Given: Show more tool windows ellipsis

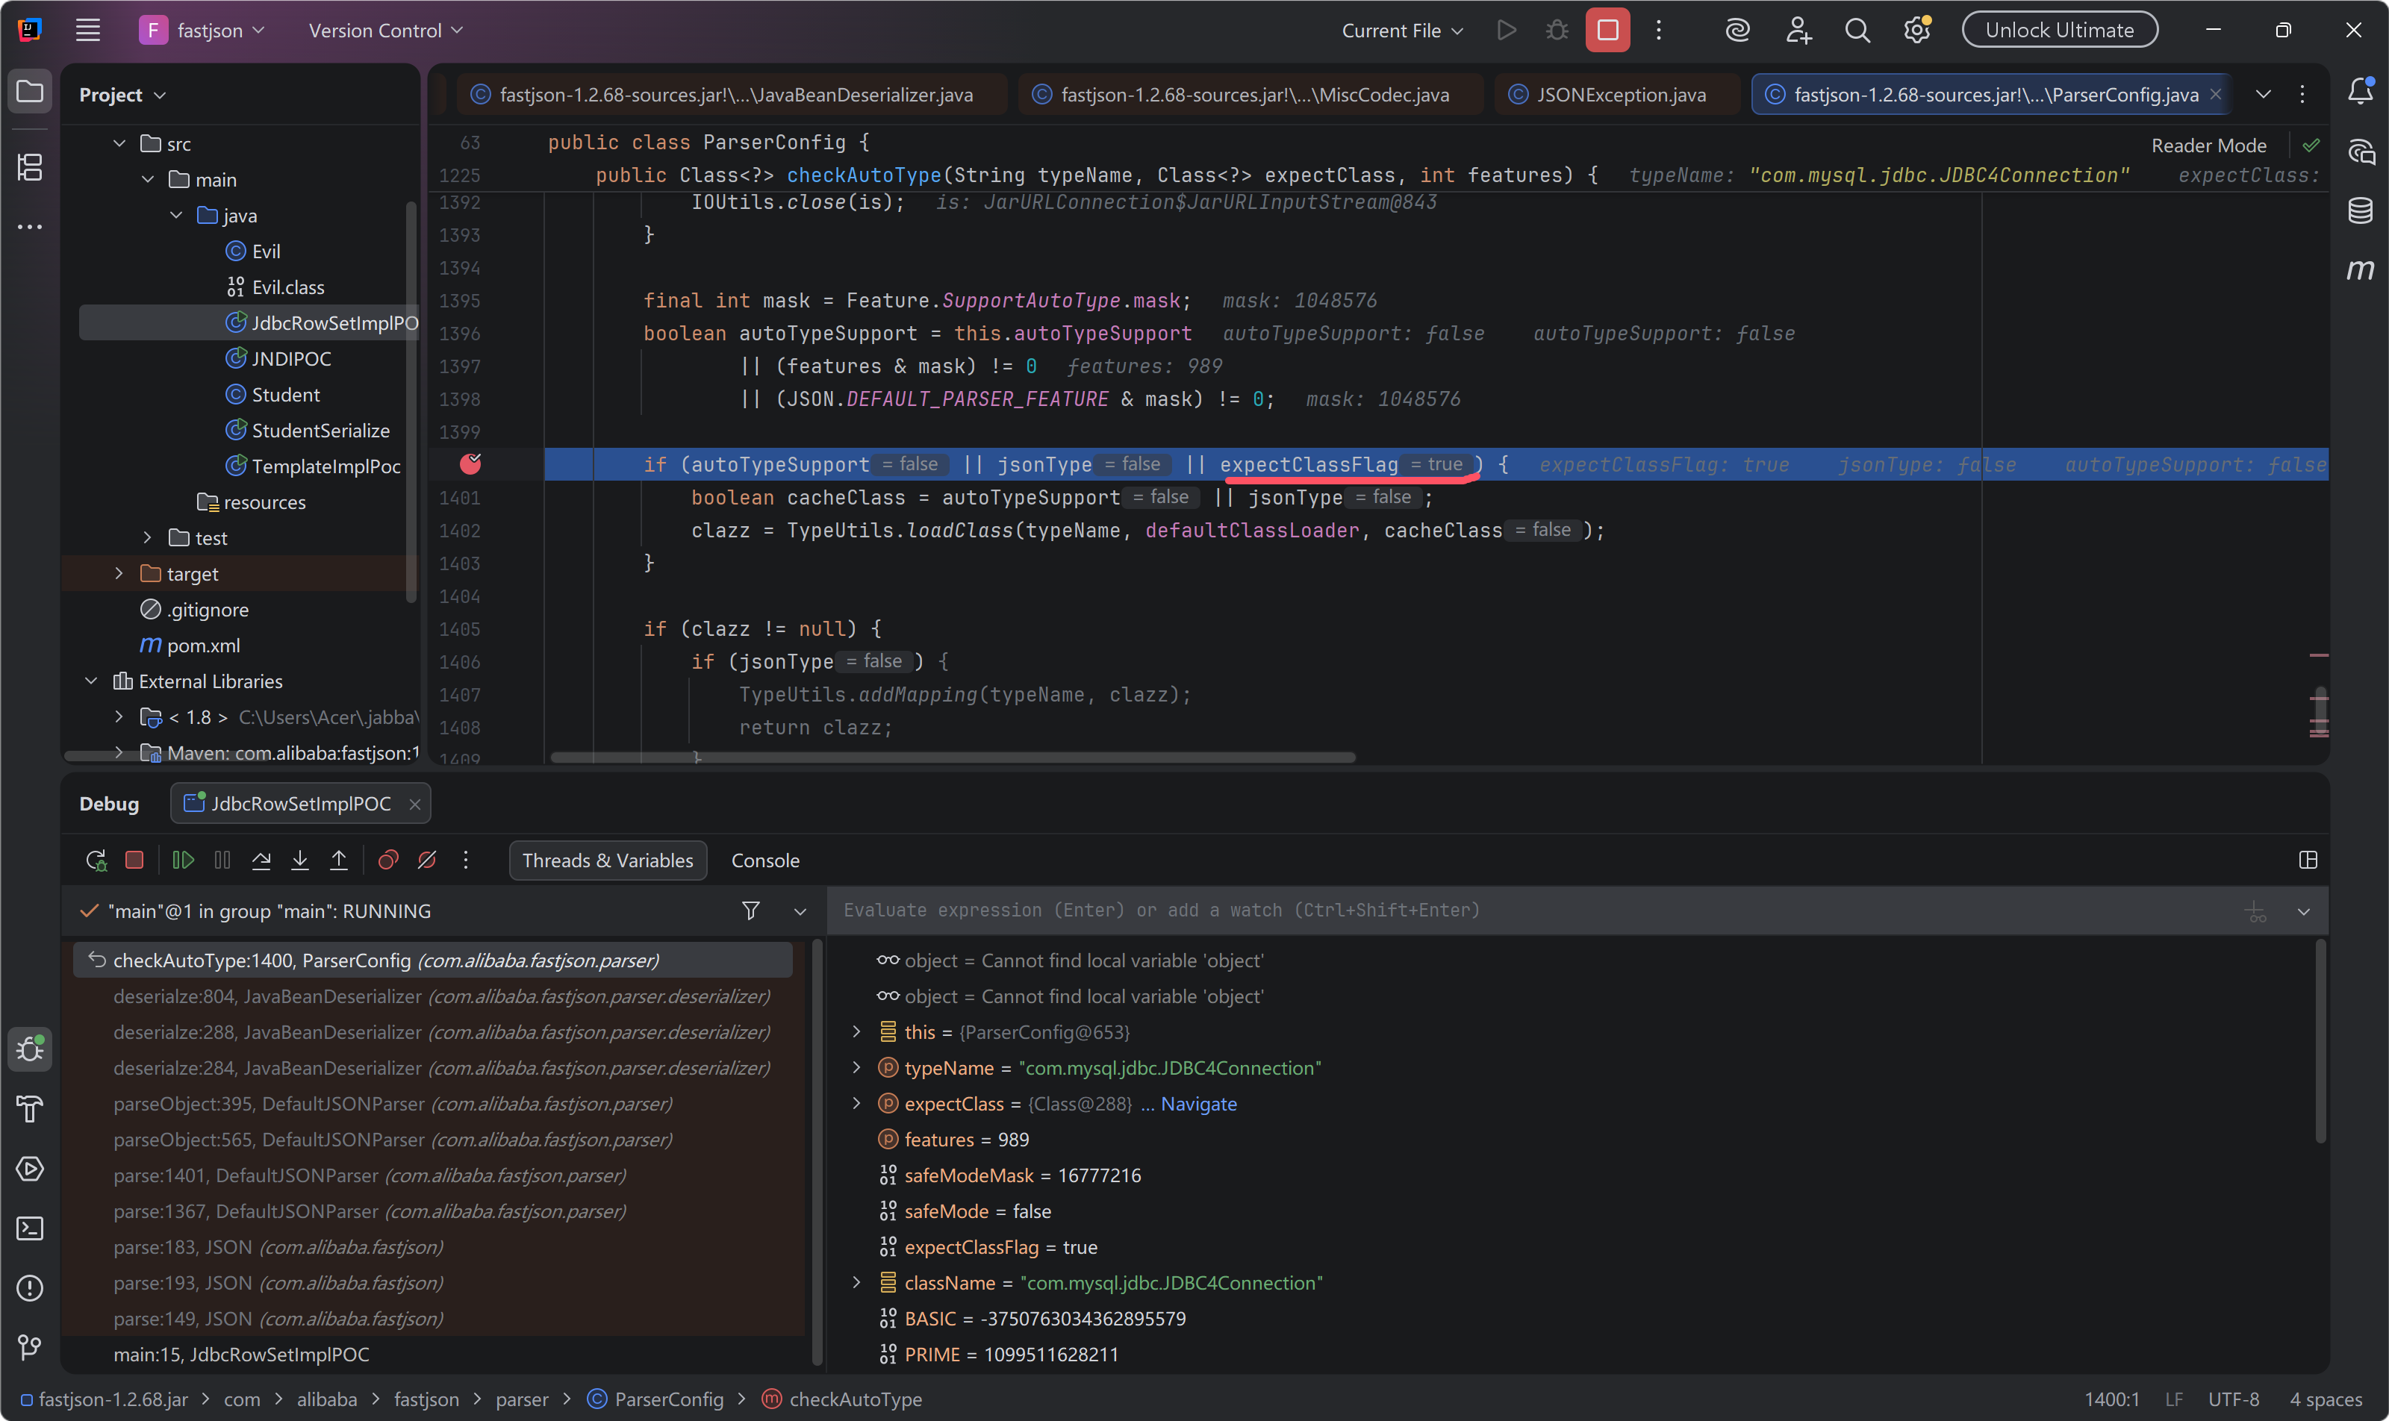Looking at the screenshot, I should point(30,227).
